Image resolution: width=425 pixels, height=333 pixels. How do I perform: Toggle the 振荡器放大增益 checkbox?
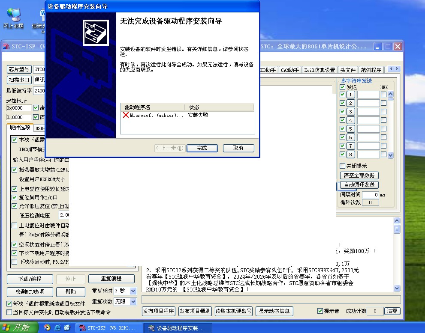(x=14, y=169)
